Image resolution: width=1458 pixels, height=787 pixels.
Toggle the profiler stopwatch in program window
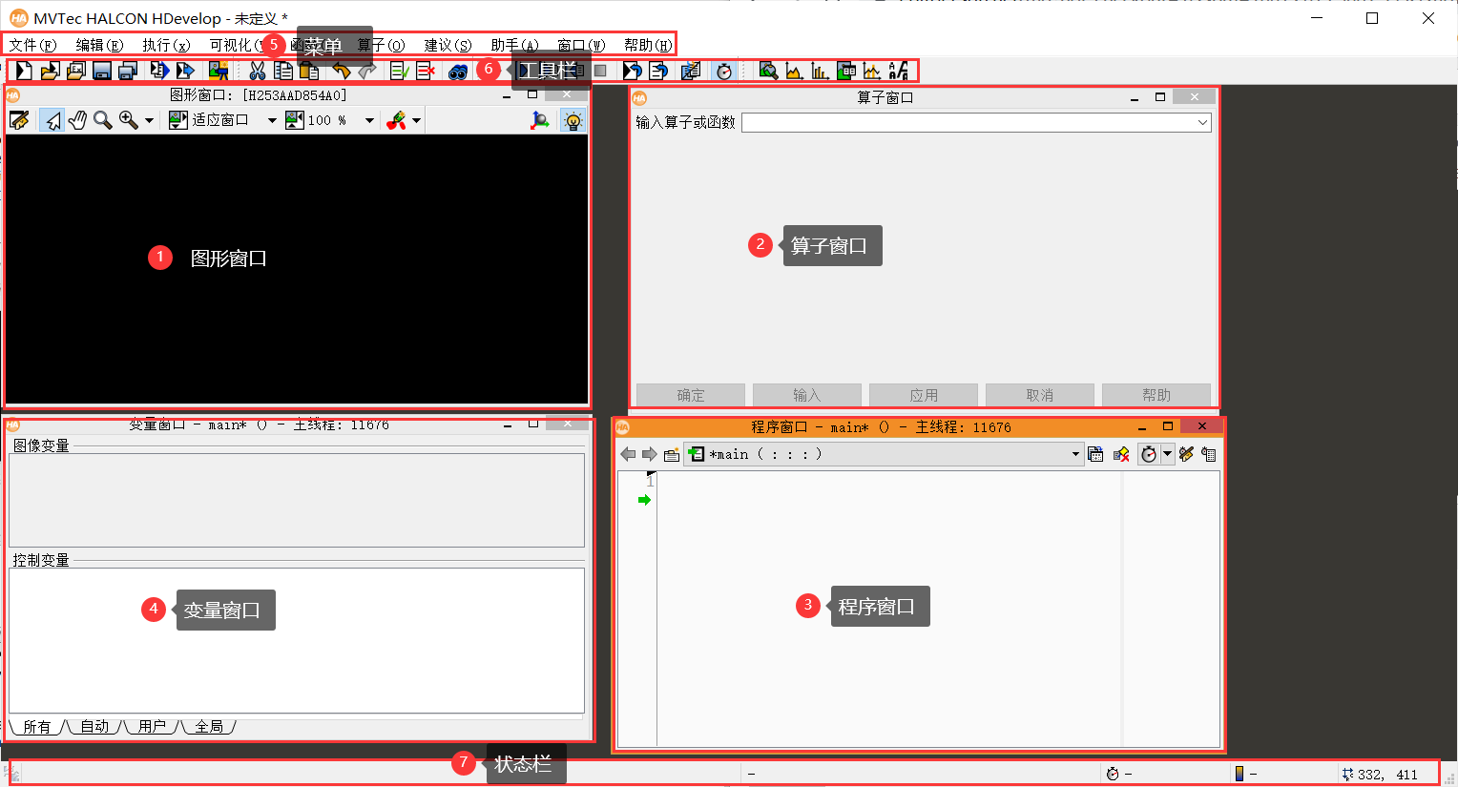tap(1149, 454)
